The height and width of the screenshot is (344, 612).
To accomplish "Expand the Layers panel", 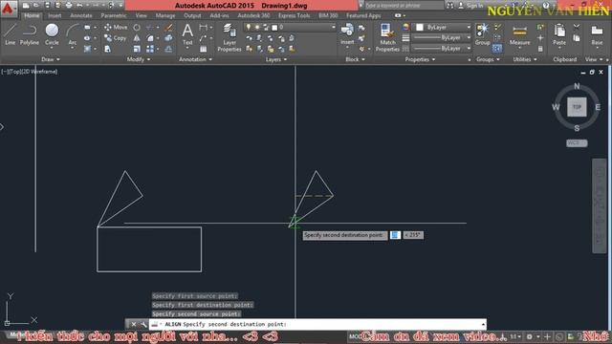I will coord(276,59).
